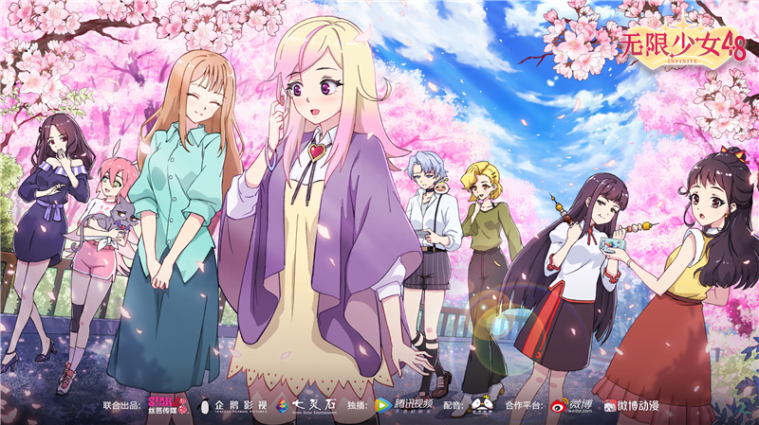Click the 微博动漫 text

click(638, 405)
